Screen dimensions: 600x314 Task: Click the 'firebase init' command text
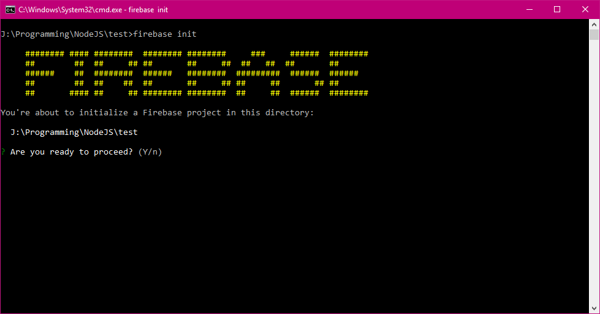165,34
